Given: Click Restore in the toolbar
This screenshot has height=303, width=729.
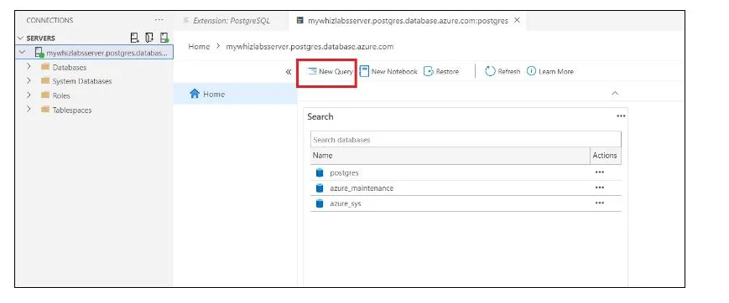Looking at the screenshot, I should [441, 71].
